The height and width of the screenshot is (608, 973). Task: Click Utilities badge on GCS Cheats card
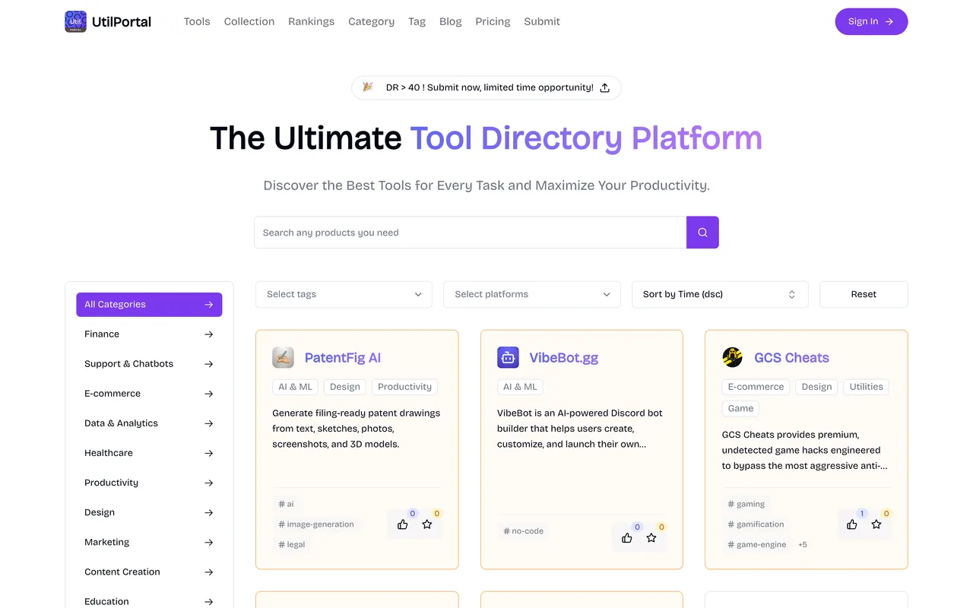(866, 387)
